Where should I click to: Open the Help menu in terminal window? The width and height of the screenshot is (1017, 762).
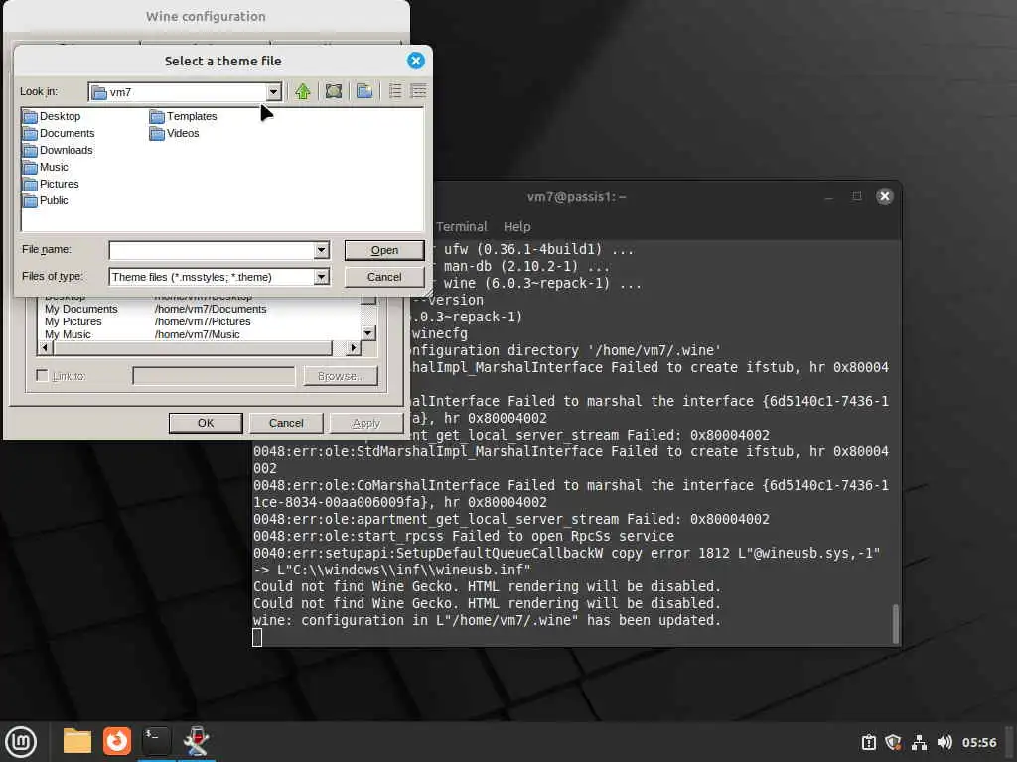pyautogui.click(x=516, y=227)
